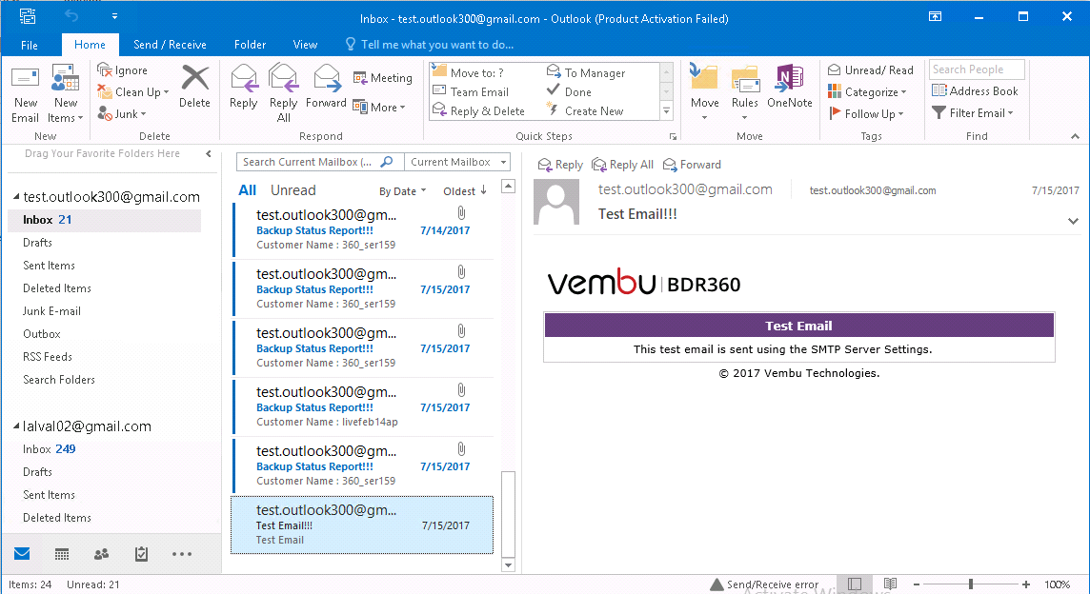Collapse the lalval02@gmail.com account tree
Image resolution: width=1090 pixels, height=594 pixels.
coord(16,426)
